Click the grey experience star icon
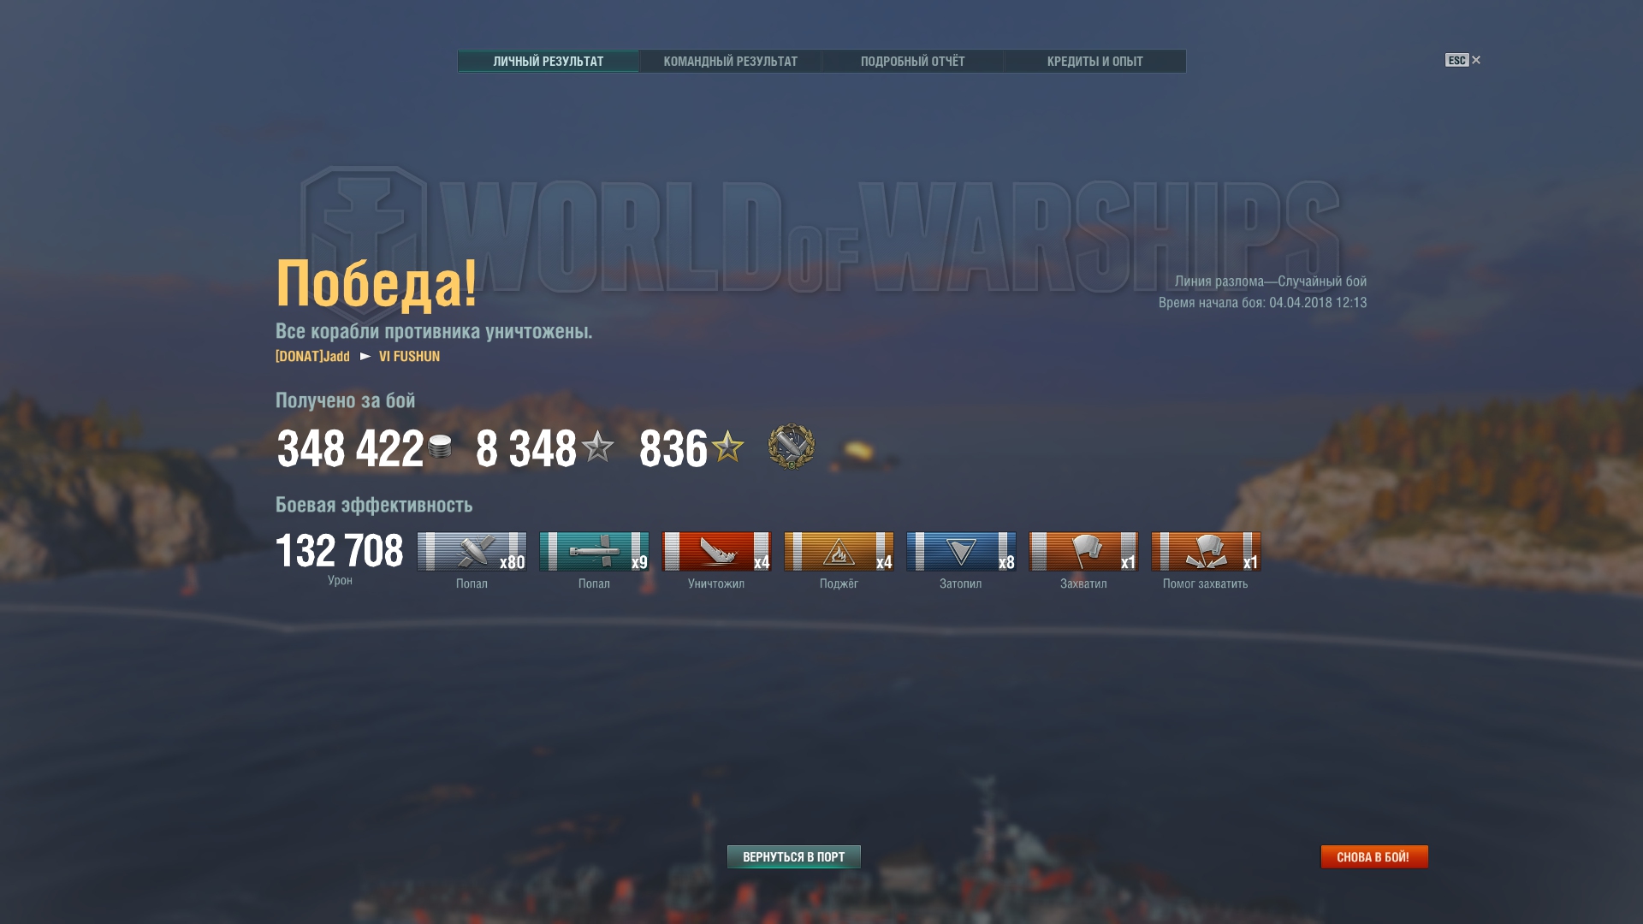1643x924 pixels. pos(597,447)
